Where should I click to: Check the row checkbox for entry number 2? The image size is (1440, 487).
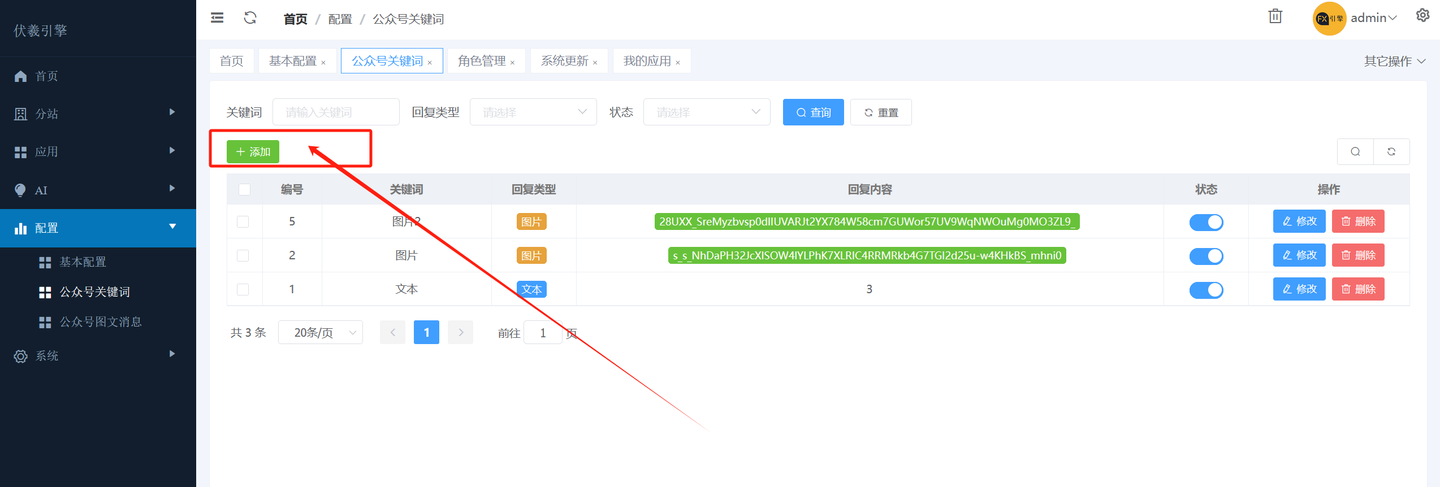[x=243, y=255]
